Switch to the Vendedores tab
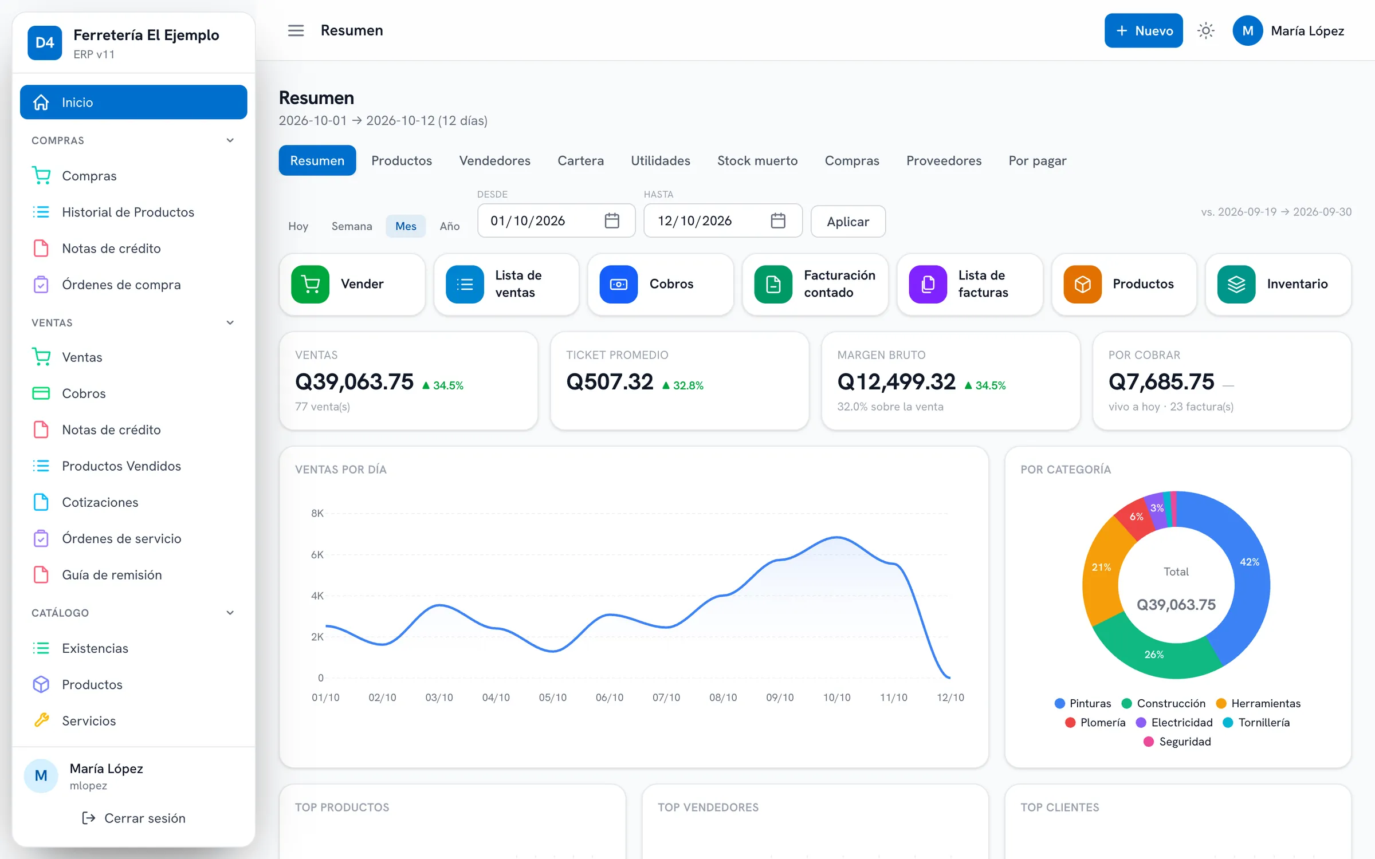The image size is (1375, 859). point(495,160)
